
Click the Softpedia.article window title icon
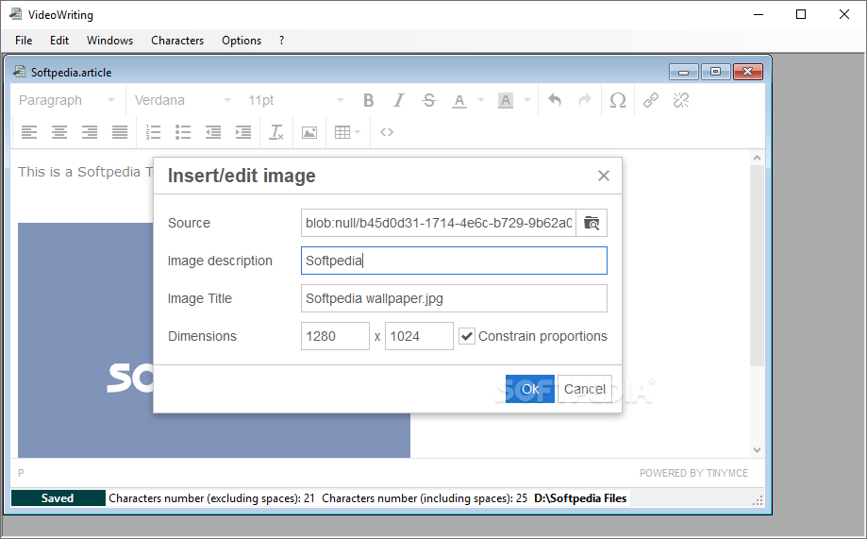click(20, 72)
